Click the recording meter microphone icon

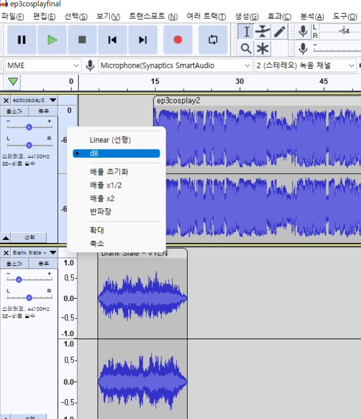pyautogui.click(x=303, y=31)
